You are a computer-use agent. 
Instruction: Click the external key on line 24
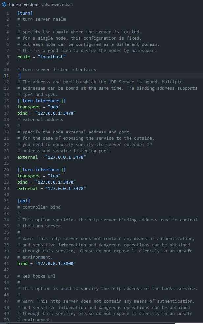point(28,157)
